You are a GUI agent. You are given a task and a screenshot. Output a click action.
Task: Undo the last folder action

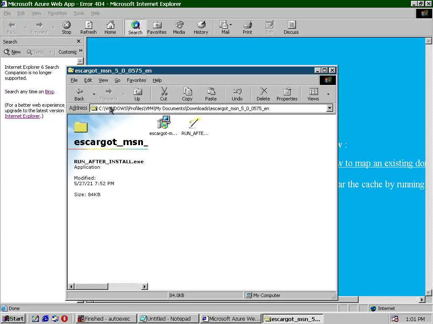pyautogui.click(x=237, y=94)
